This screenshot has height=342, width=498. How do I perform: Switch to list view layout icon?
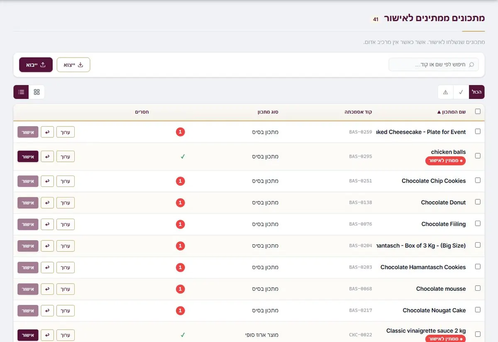click(21, 92)
